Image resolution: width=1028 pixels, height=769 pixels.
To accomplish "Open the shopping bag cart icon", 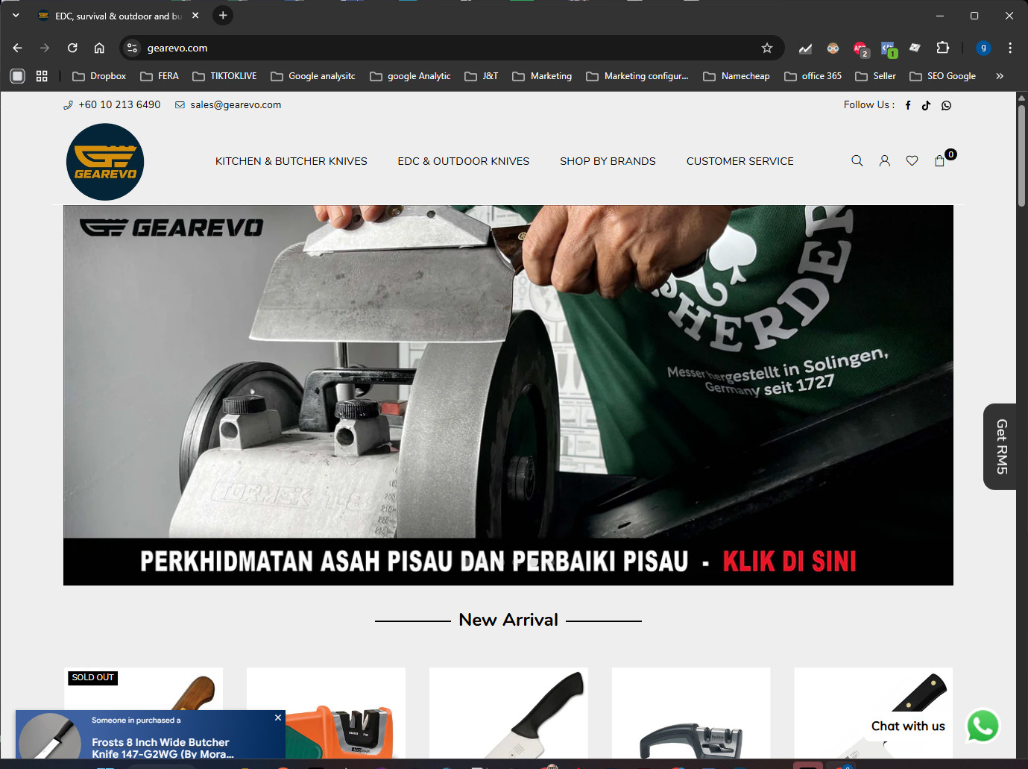I will 940,160.
